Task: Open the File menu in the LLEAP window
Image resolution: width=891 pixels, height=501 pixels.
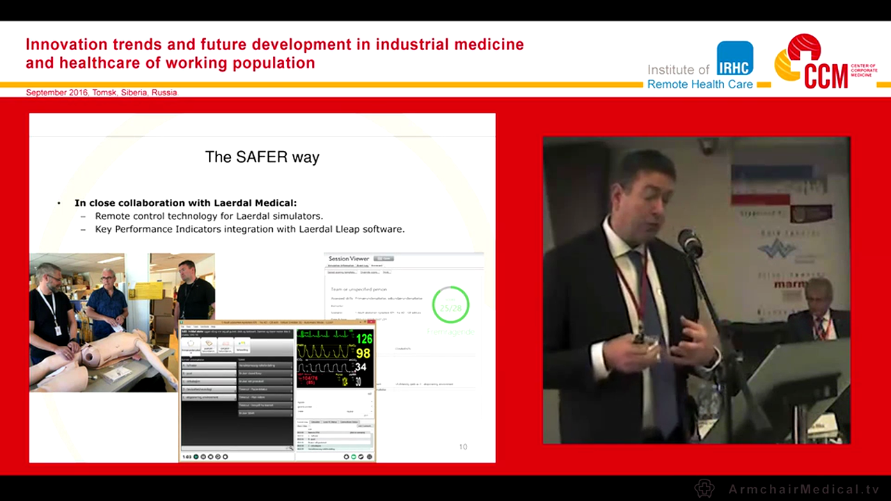Action: coord(182,326)
